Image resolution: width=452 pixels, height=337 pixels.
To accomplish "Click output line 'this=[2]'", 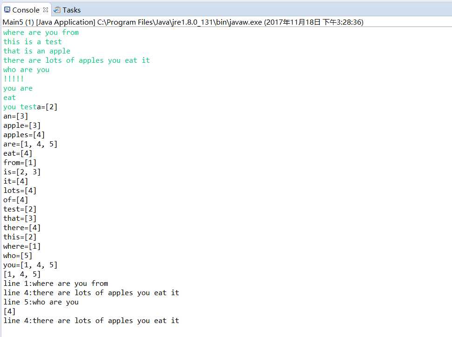I will pos(20,237).
